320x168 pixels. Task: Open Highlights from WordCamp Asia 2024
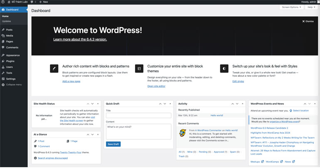(x=270, y=133)
